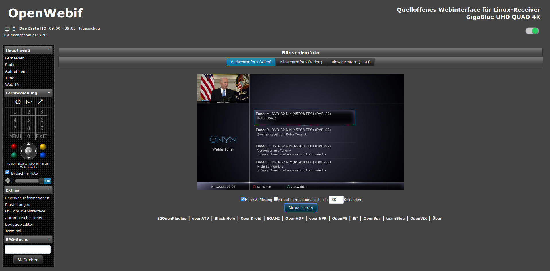Uncheck the Hohe Auflösung checkbox
This screenshot has width=550, height=271.
click(243, 199)
